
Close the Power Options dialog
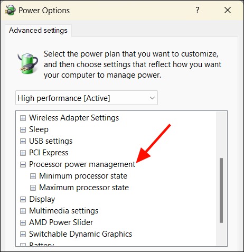(x=228, y=10)
